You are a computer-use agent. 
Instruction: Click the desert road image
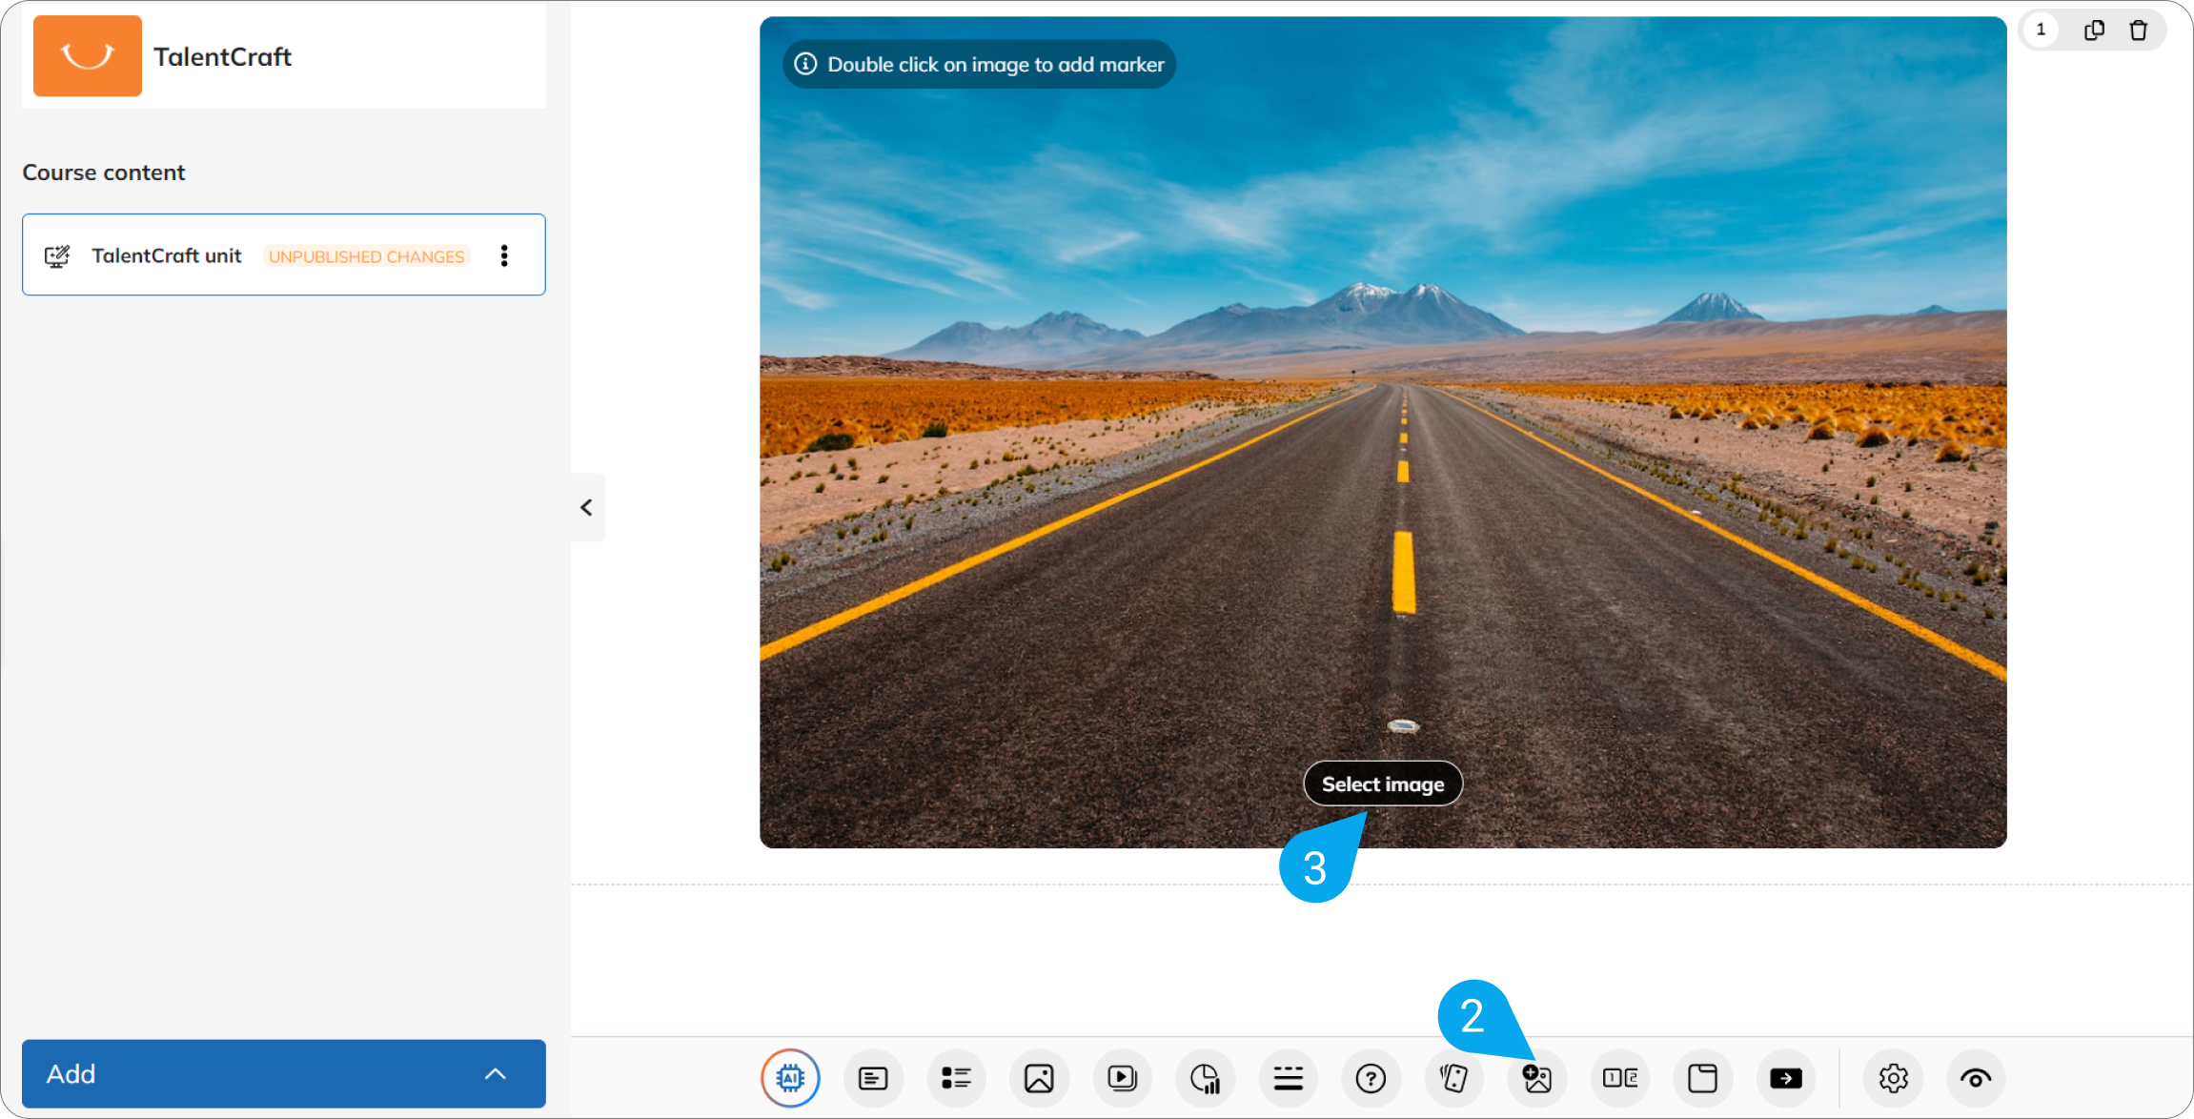(1383, 432)
